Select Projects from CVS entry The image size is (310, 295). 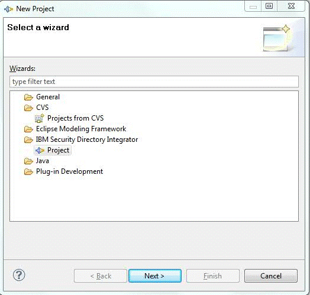pos(75,118)
